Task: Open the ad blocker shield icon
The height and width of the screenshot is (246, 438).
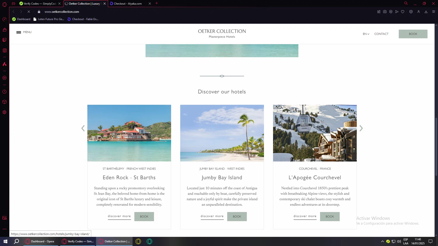Action: (x=391, y=12)
